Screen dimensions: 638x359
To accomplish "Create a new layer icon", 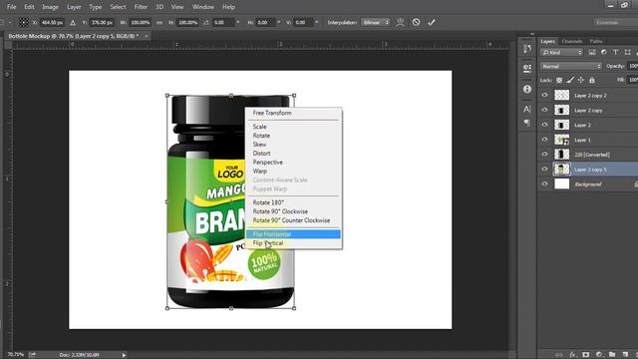I will tap(625, 355).
